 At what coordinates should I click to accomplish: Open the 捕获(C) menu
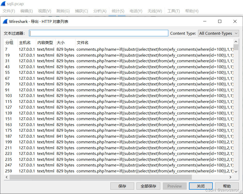(x=81, y=11)
